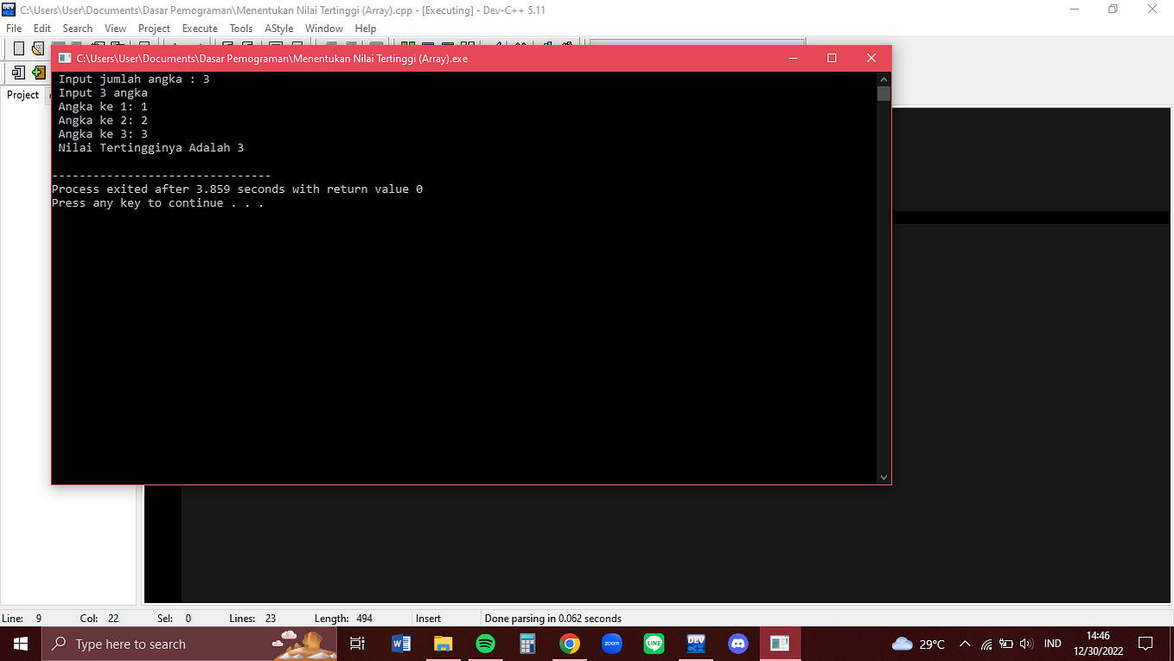Open the AStyle menu
This screenshot has height=661, width=1174.
(278, 28)
